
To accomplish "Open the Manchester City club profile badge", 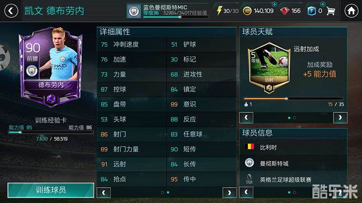I will pos(133,11).
